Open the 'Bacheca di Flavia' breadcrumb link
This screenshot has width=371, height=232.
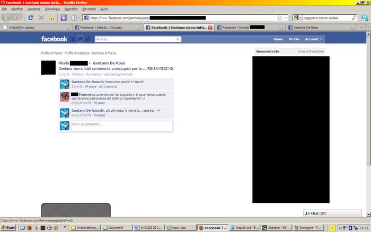coord(104,53)
